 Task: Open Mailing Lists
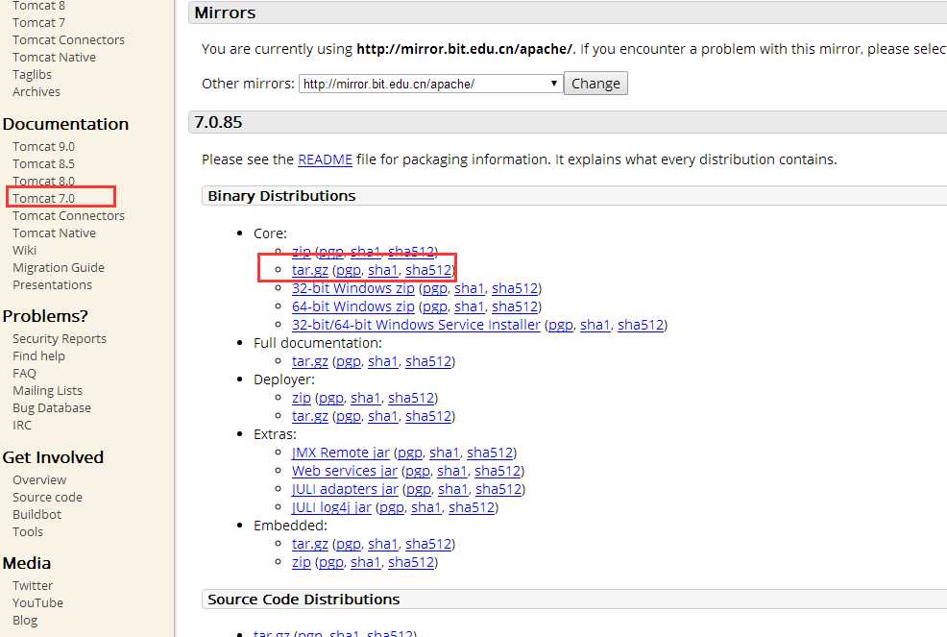(x=47, y=391)
